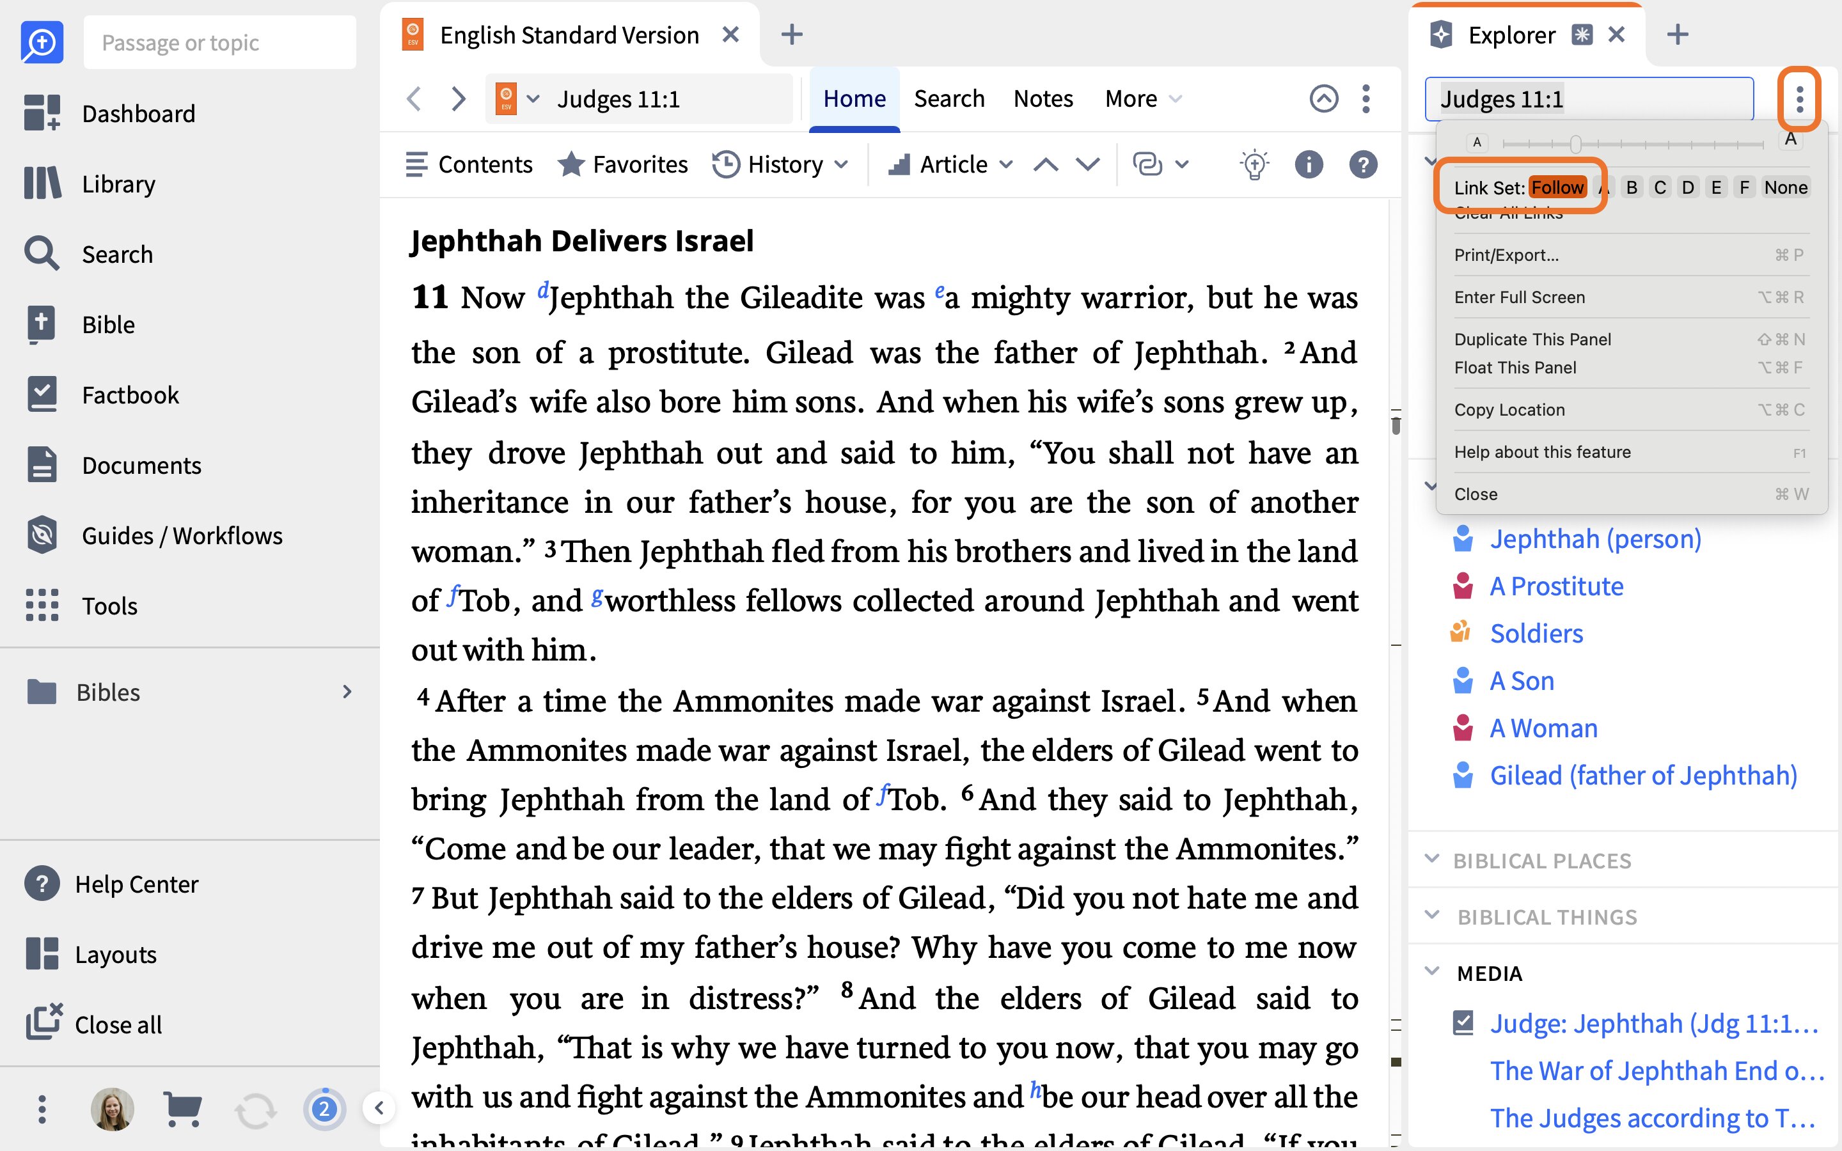Open the Explorer panel three-dot menu
Viewport: 1842px width, 1151px height.
[x=1799, y=99]
